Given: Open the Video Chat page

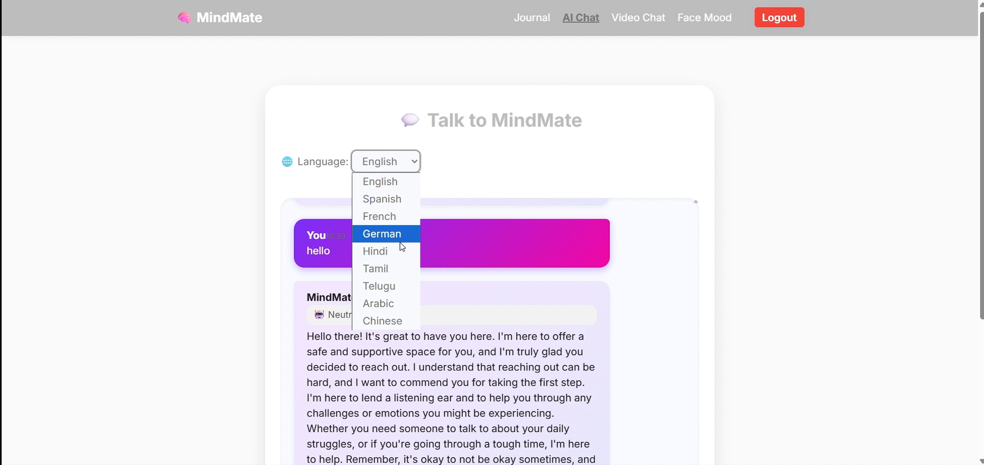Looking at the screenshot, I should point(638,17).
